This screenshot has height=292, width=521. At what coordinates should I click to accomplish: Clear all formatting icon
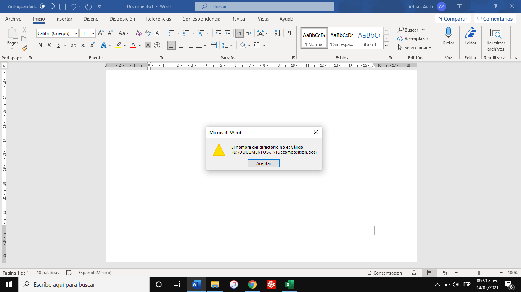pos(139,33)
